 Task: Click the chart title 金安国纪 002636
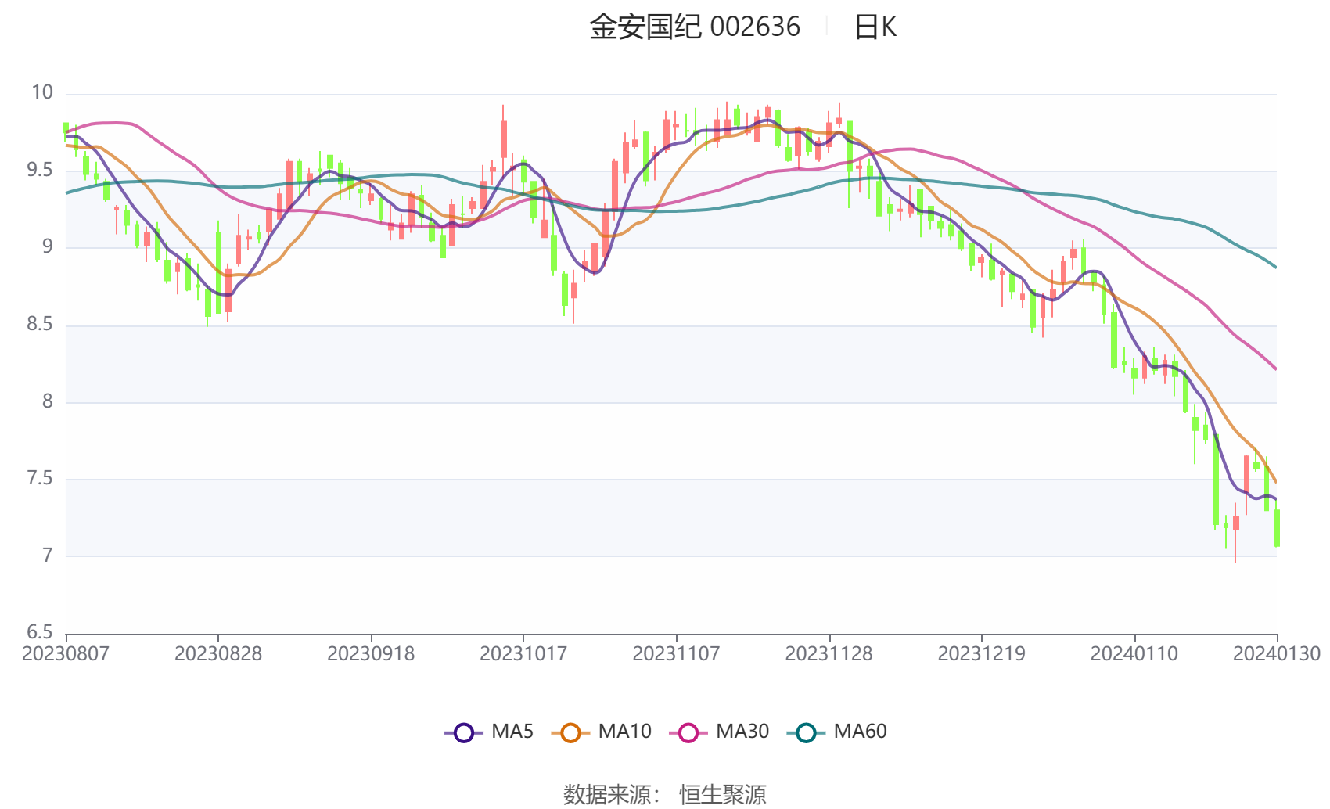[695, 27]
